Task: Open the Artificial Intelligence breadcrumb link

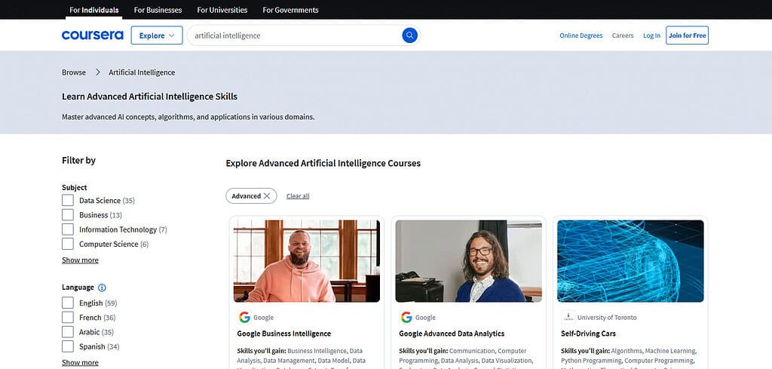Action: tap(142, 72)
